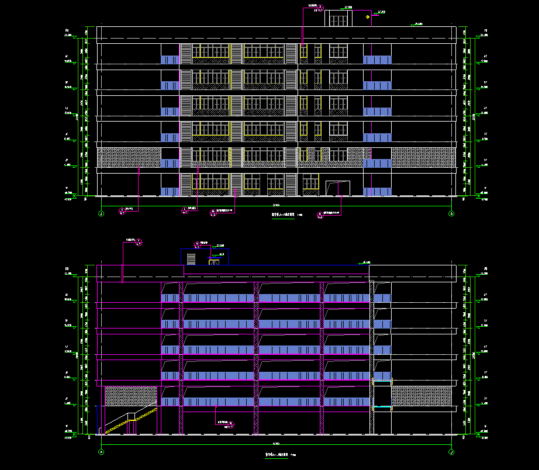The image size is (539, 470).
Task: Click the top elevation drawing title text
Action: [x=282, y=215]
